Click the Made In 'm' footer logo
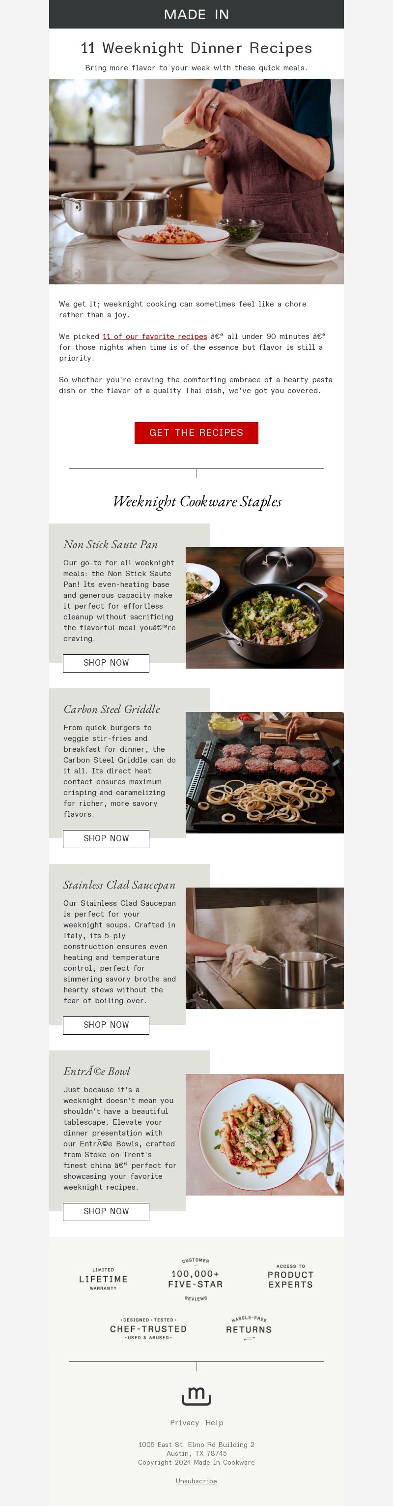 point(196,1395)
